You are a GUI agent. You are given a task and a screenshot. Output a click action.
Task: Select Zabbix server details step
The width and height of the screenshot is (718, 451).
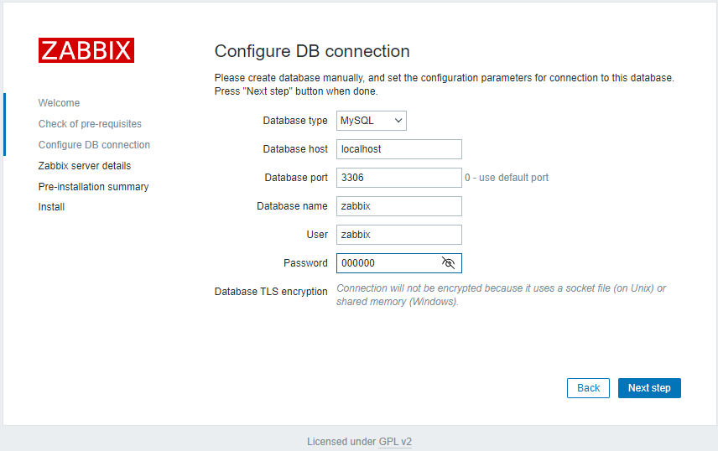pos(85,166)
